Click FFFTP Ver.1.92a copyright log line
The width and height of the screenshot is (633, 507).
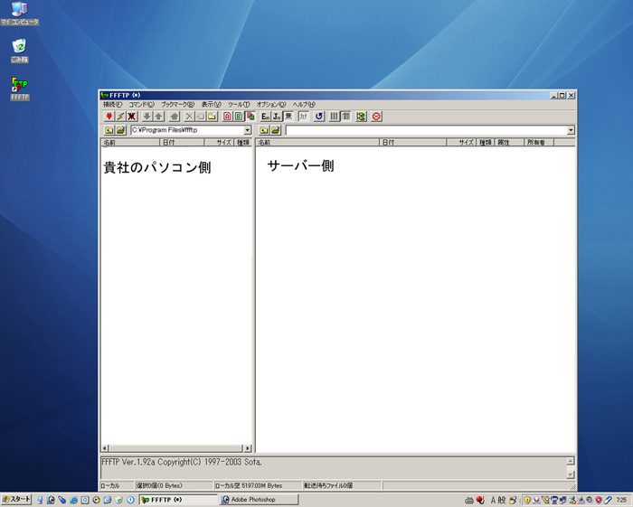coord(182,462)
